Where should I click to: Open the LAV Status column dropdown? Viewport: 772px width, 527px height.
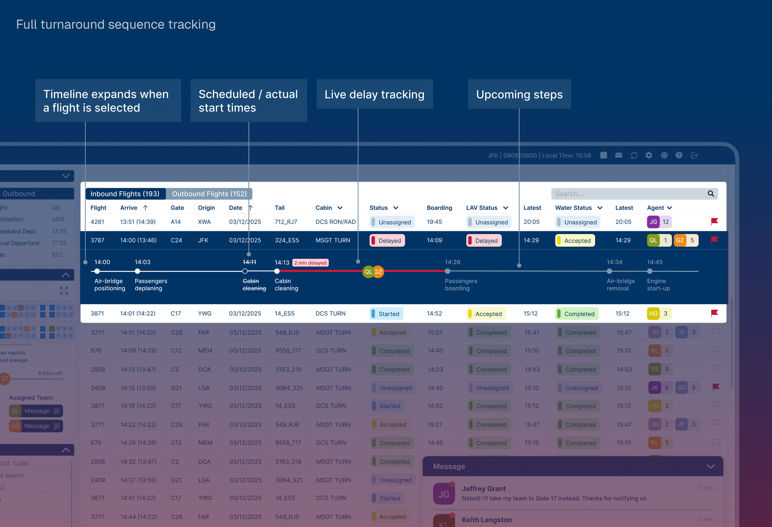point(506,208)
